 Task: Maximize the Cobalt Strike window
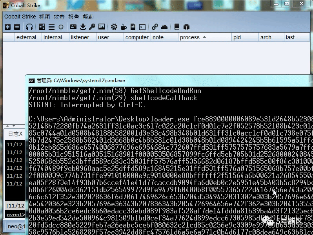pyautogui.click(x=287, y=4)
